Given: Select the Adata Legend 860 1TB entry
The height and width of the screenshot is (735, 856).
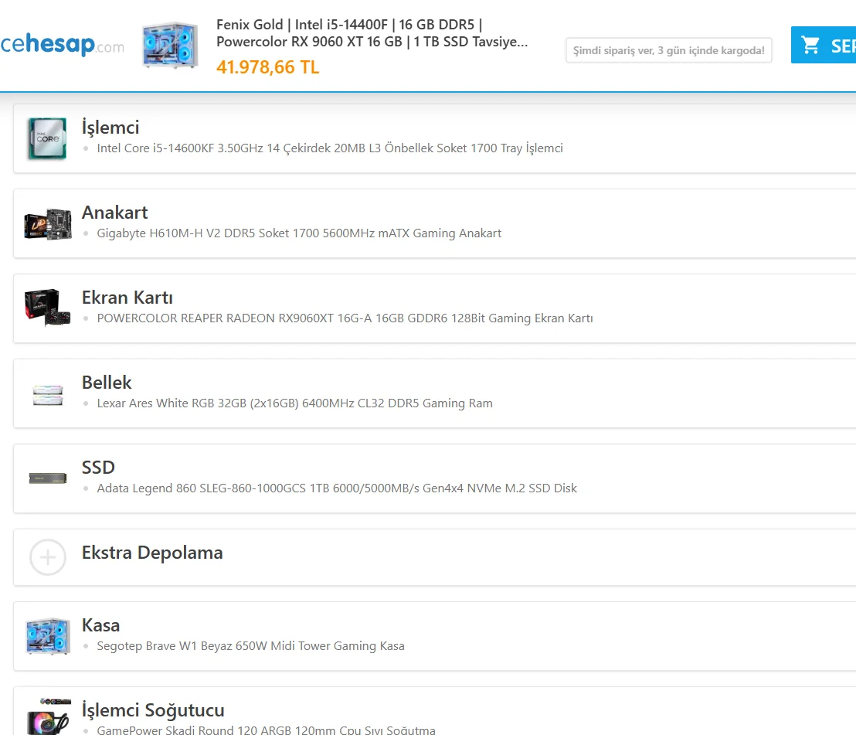Looking at the screenshot, I should click(337, 488).
